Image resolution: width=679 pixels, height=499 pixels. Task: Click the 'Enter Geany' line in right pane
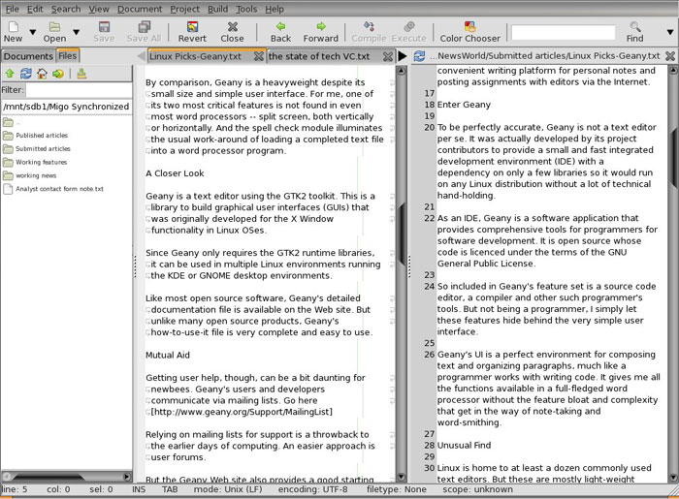[x=464, y=105]
